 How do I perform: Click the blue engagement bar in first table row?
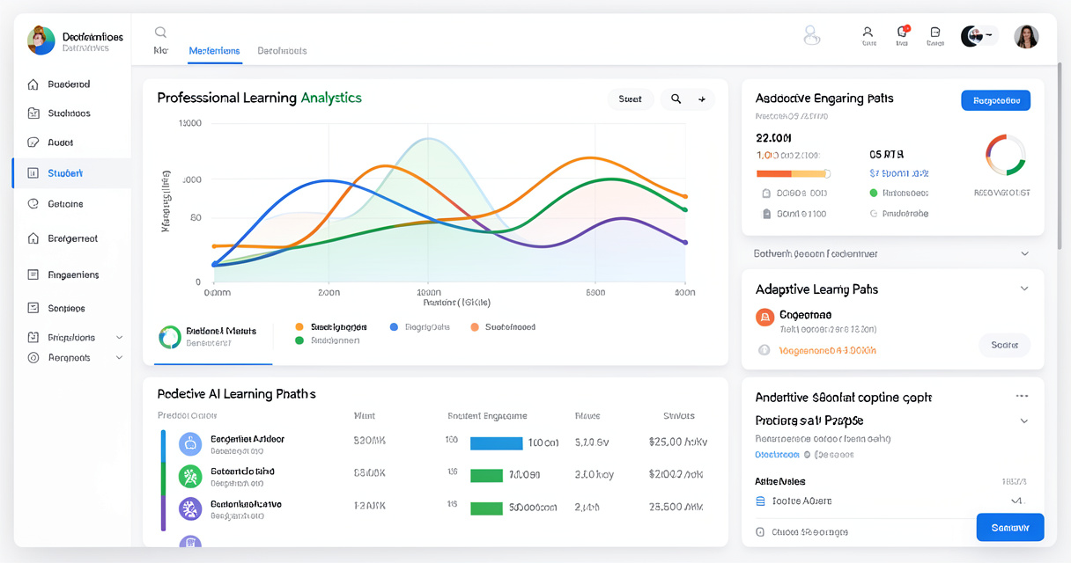pos(497,443)
